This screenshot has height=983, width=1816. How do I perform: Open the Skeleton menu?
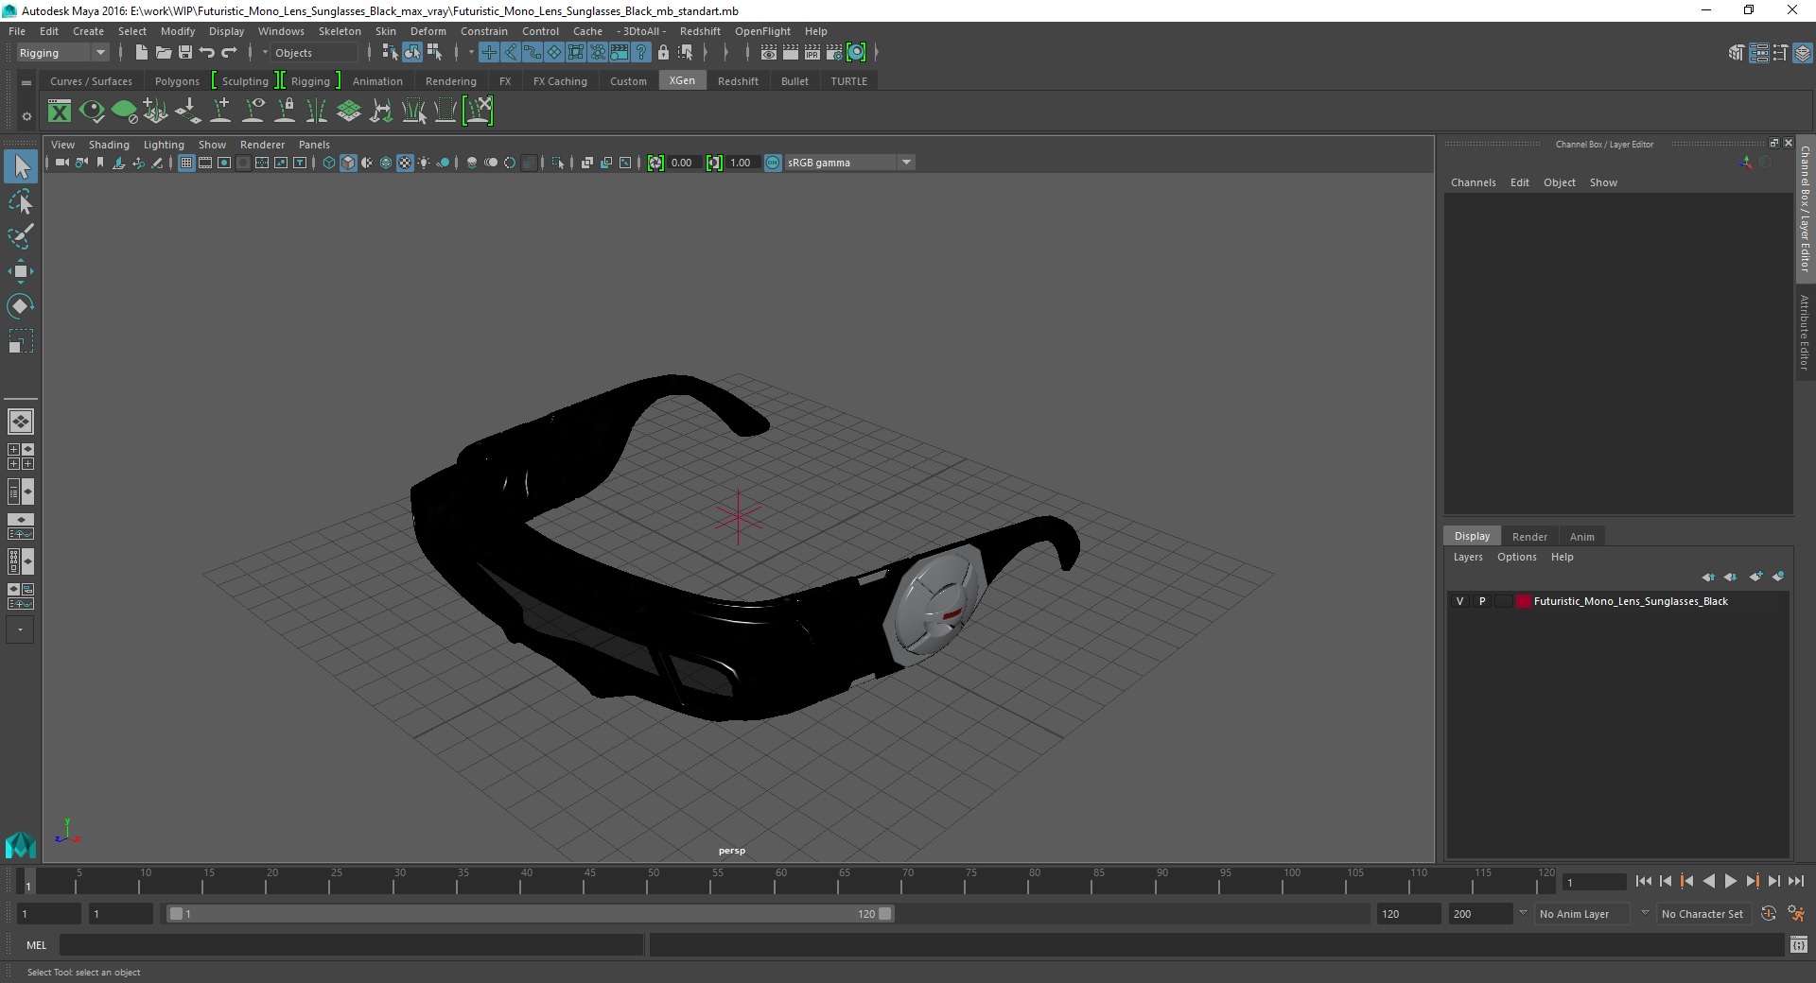(x=340, y=31)
